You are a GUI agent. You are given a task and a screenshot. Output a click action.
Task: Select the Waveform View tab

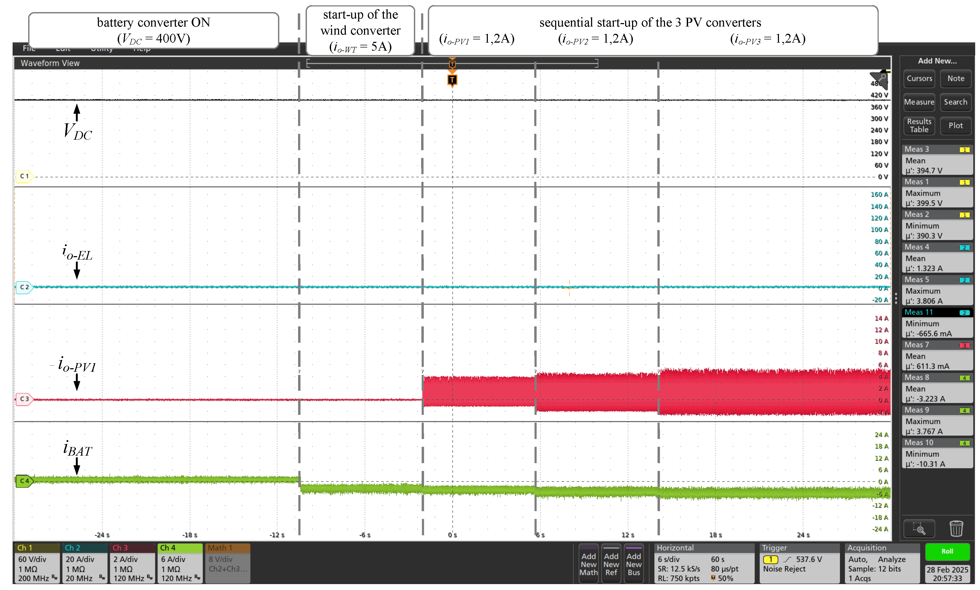tap(50, 63)
